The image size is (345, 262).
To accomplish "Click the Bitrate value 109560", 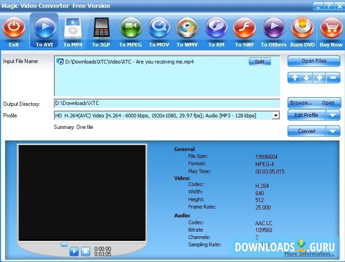I will (x=264, y=230).
